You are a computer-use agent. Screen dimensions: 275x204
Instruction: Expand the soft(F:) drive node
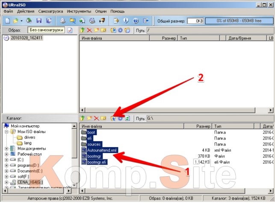6,177
